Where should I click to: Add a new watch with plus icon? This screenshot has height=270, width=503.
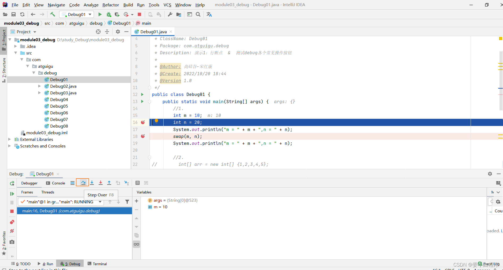point(137,201)
